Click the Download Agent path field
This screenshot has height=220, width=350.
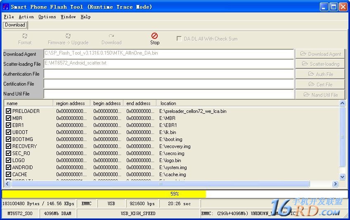pyautogui.click(x=168, y=54)
